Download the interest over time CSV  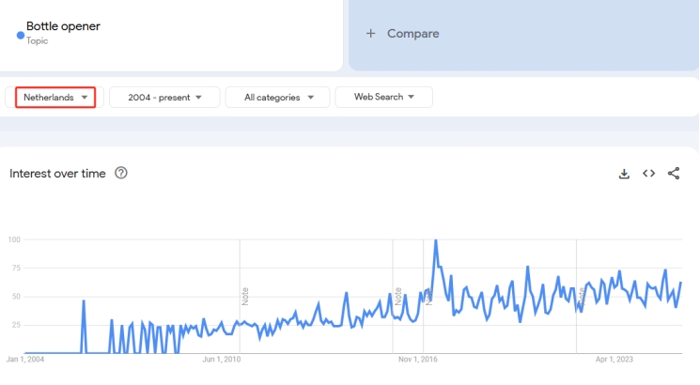[x=624, y=174]
